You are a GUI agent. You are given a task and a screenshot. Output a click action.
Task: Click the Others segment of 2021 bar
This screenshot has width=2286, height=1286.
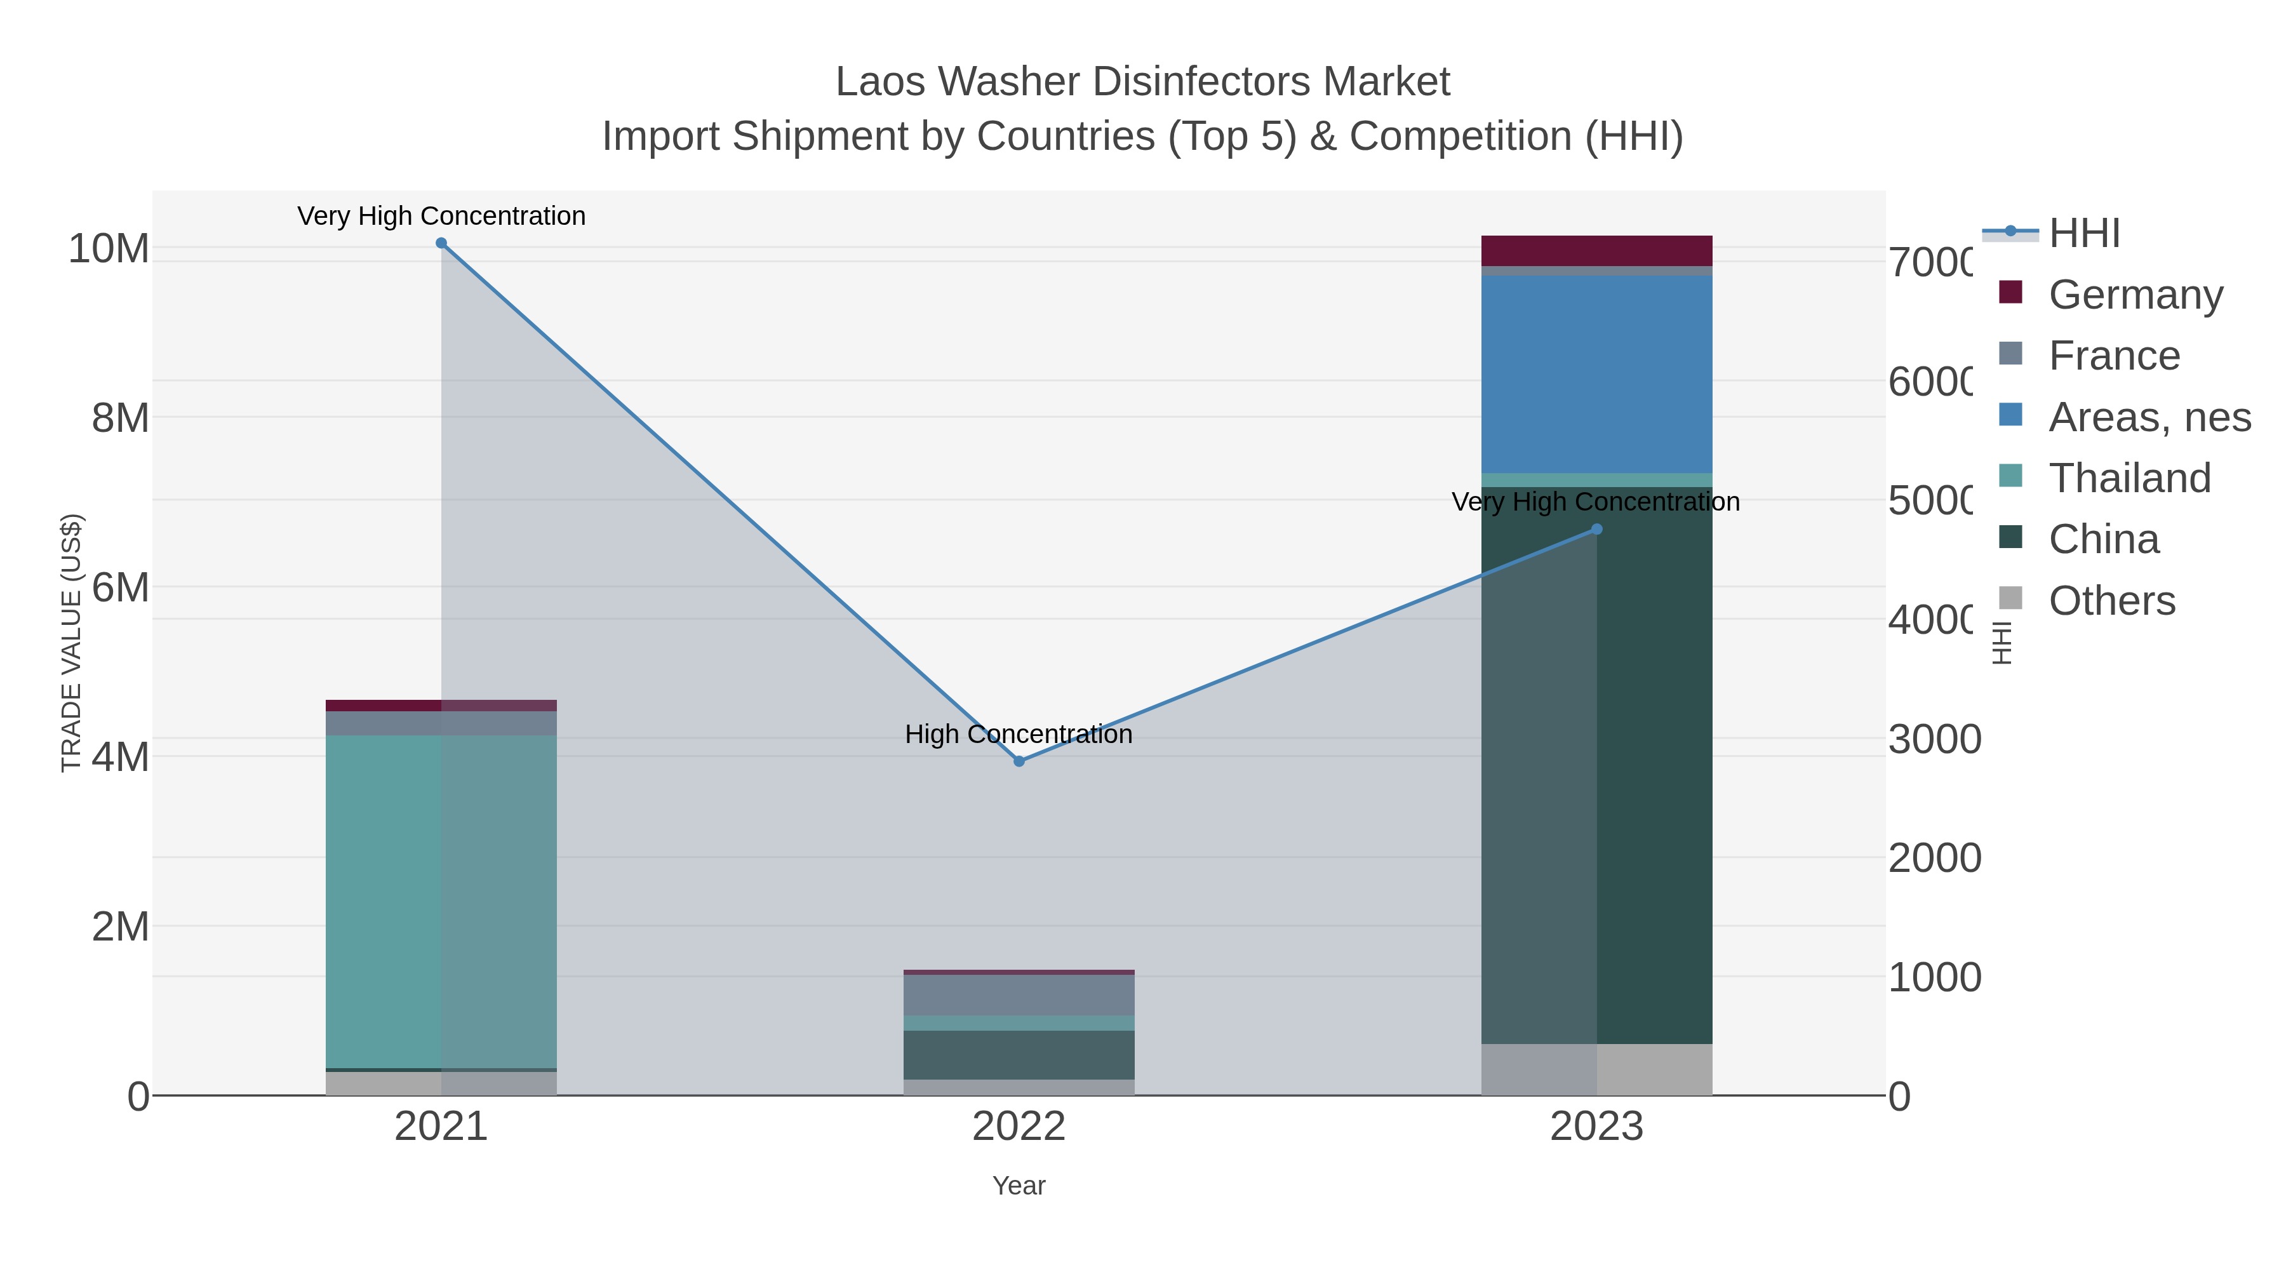(x=441, y=1083)
